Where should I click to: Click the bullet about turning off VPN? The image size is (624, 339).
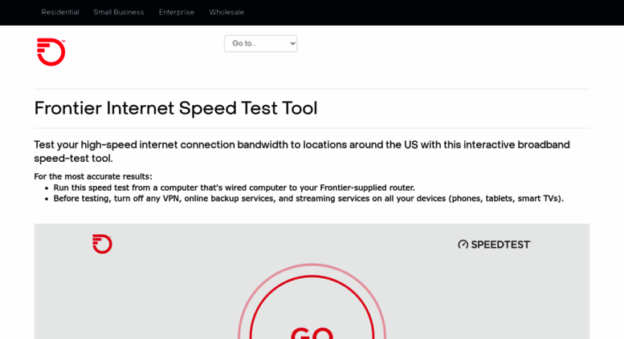click(x=308, y=198)
